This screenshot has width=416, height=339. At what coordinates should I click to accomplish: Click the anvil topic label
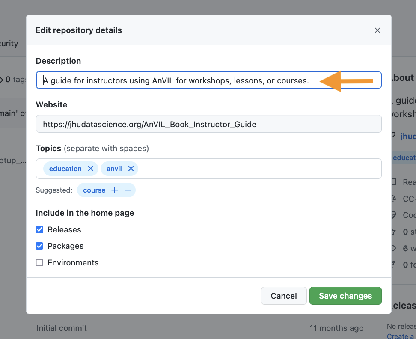pos(114,169)
